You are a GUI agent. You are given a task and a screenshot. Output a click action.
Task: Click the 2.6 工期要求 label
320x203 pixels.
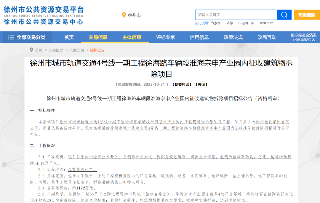coord(52,194)
